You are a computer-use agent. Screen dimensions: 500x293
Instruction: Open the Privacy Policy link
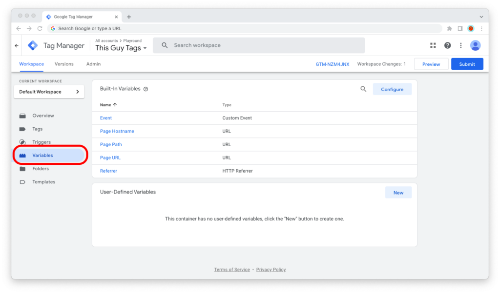(271, 270)
